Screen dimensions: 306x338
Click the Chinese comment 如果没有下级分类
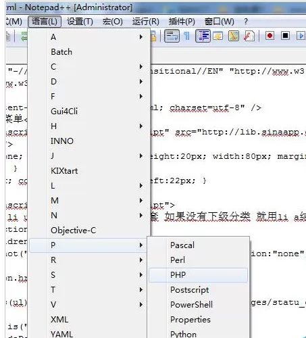click(207, 216)
